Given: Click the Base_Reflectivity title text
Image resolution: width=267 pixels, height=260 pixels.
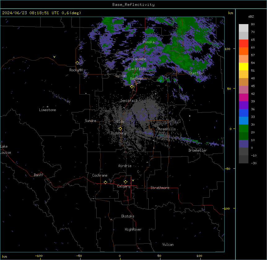Looking at the screenshot, I should (133, 5).
